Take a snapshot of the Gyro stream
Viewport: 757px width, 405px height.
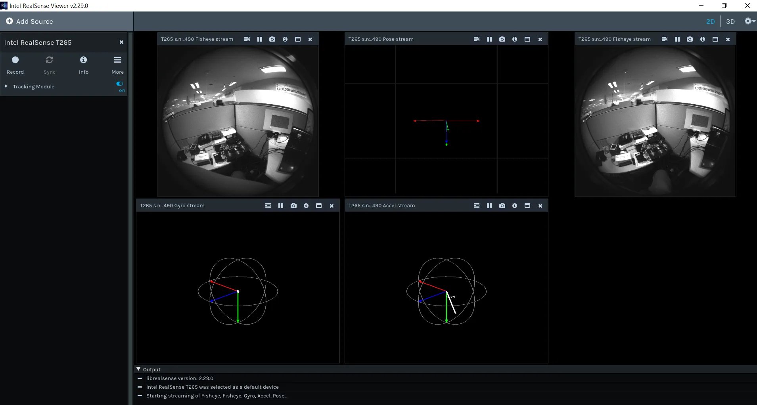pyautogui.click(x=293, y=206)
